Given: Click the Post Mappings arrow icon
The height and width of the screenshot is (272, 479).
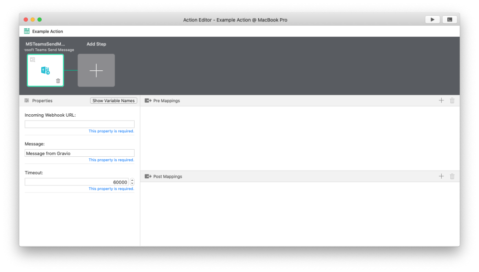Looking at the screenshot, I should click(x=148, y=176).
